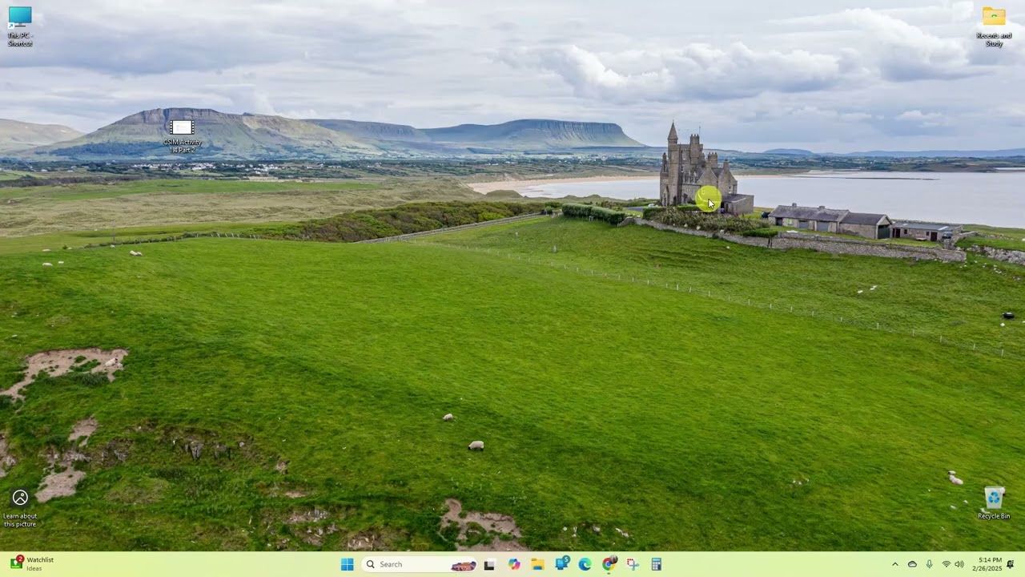This screenshot has width=1025, height=577.
Task: Open the speaker volume flyout
Action: (x=959, y=564)
